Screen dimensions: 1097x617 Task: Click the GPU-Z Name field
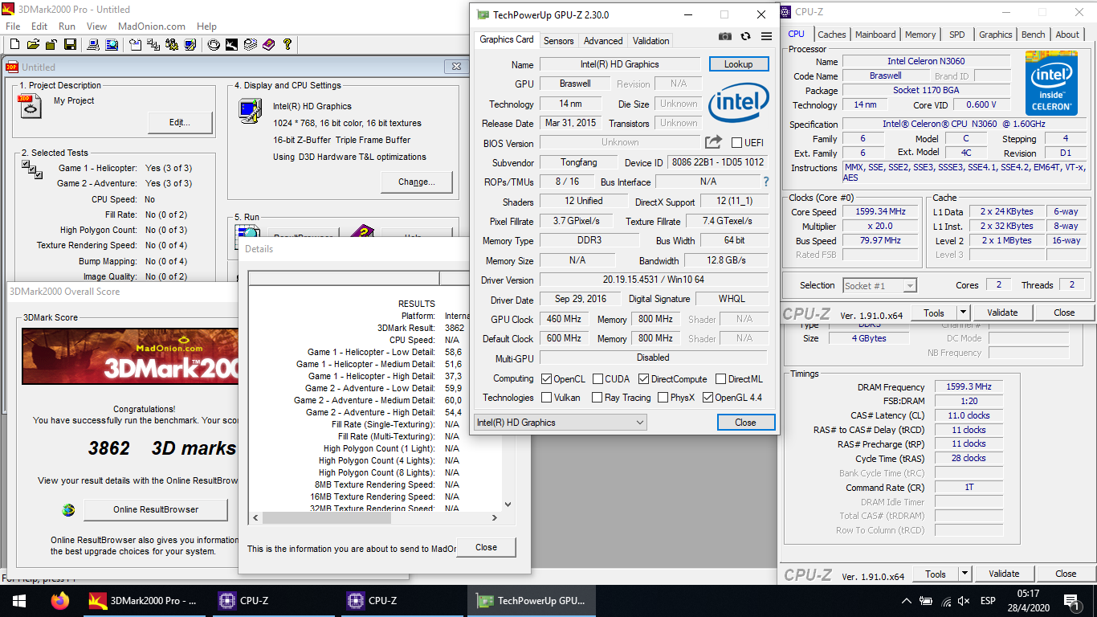pyautogui.click(x=620, y=64)
